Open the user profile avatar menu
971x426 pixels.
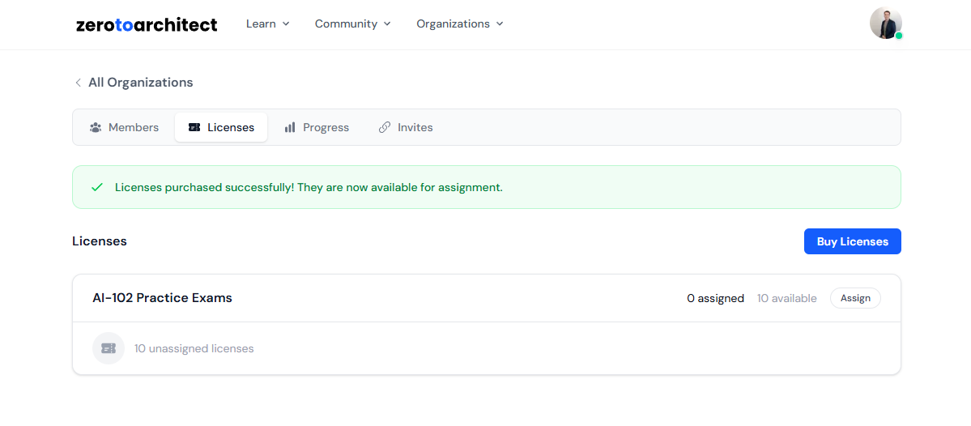pyautogui.click(x=885, y=23)
